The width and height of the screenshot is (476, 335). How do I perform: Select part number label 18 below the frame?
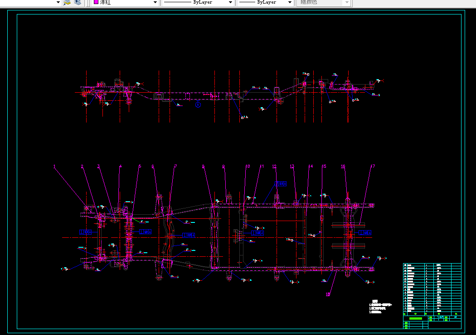point(328,294)
